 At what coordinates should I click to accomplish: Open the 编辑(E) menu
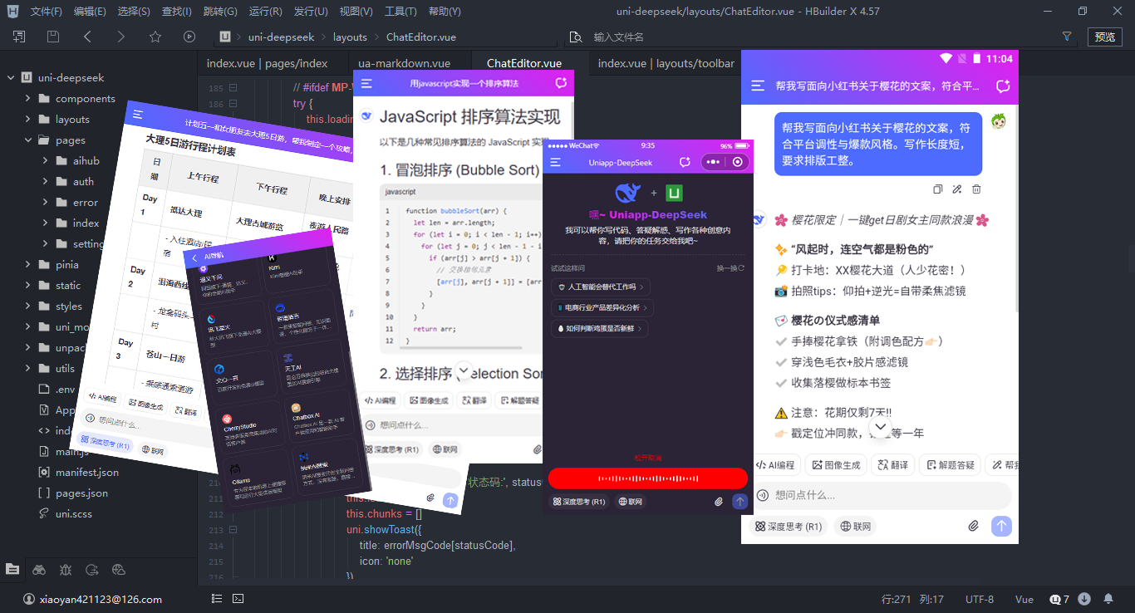(90, 12)
